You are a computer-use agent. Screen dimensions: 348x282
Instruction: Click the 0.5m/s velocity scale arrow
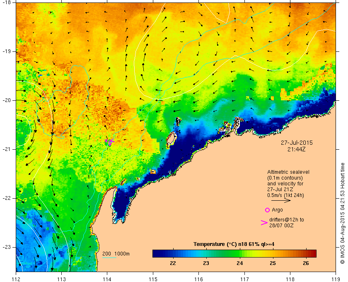[281, 200]
